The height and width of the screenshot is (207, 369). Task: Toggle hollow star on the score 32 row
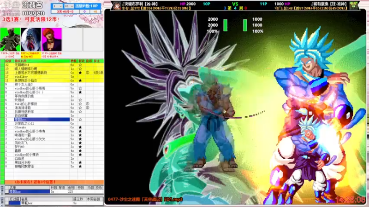coord(80,65)
